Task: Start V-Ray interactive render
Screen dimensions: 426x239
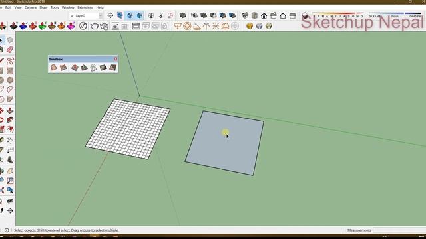Action: tap(104, 26)
